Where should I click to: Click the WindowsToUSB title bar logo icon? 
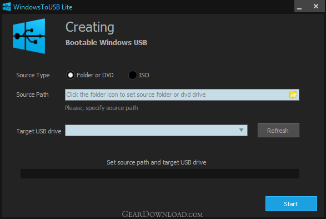tap(7, 7)
